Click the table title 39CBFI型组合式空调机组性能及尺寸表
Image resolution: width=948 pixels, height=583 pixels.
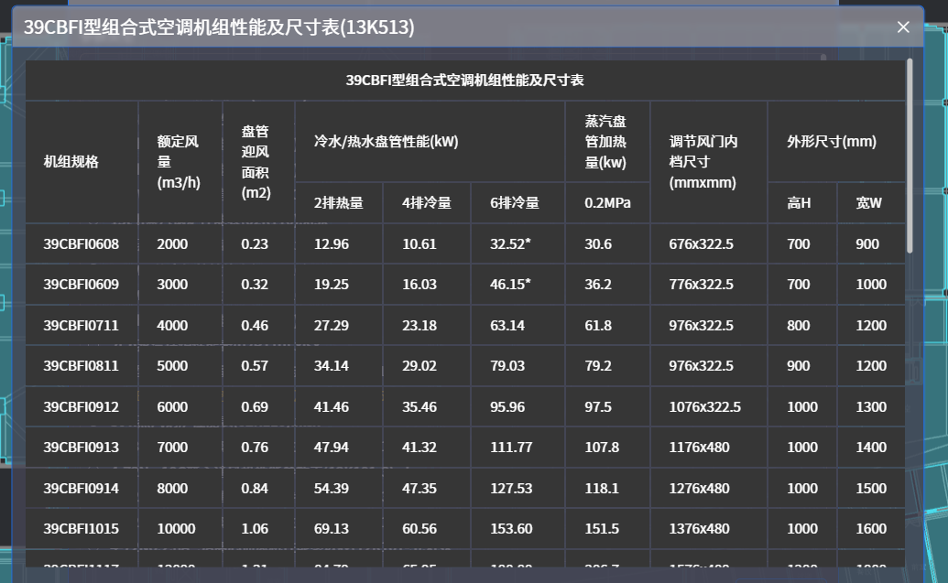[x=464, y=80]
